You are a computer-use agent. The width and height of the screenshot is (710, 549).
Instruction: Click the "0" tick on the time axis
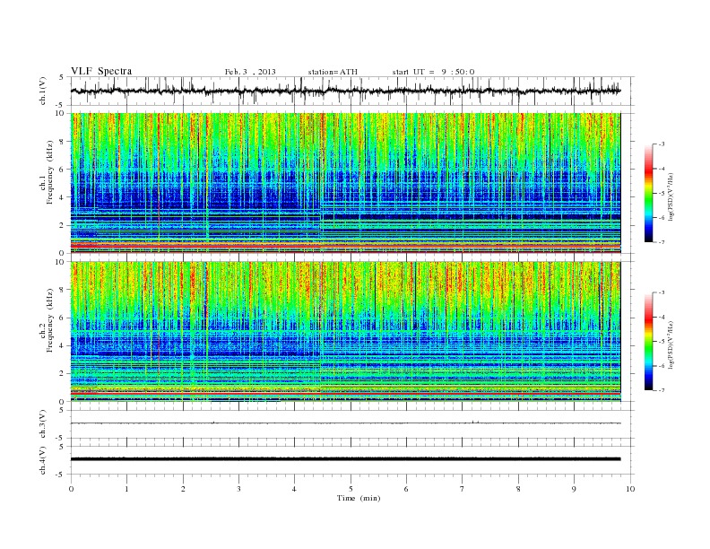click(71, 489)
